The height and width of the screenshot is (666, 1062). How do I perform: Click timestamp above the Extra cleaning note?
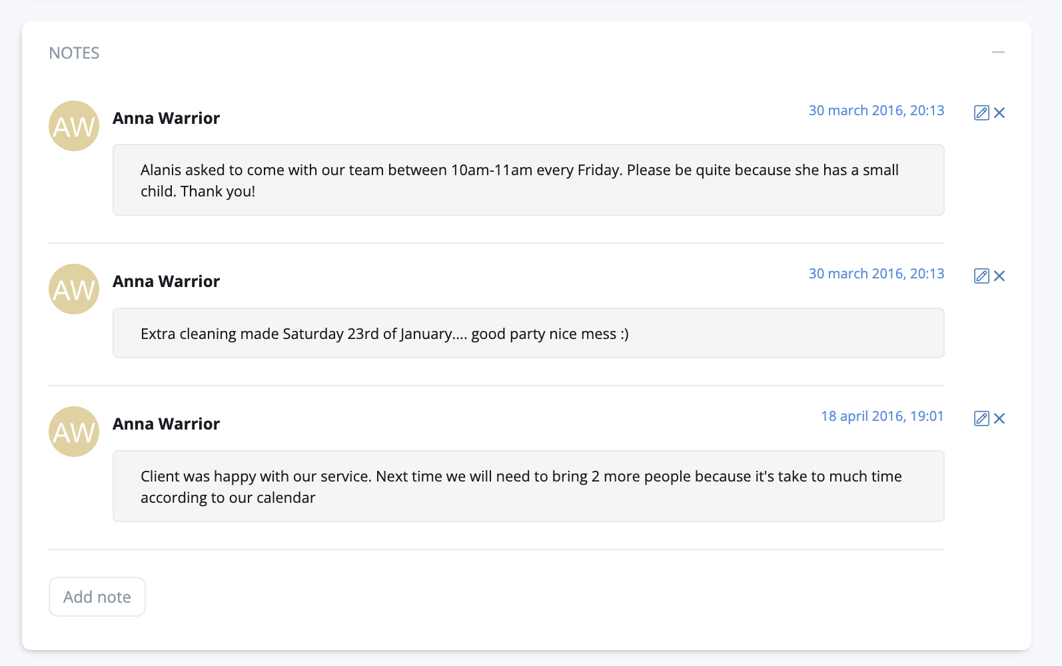(876, 274)
